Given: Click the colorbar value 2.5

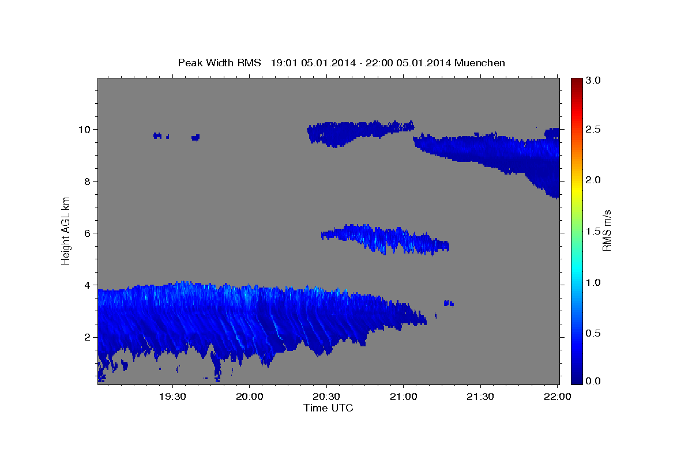Looking at the screenshot, I should coord(593,129).
